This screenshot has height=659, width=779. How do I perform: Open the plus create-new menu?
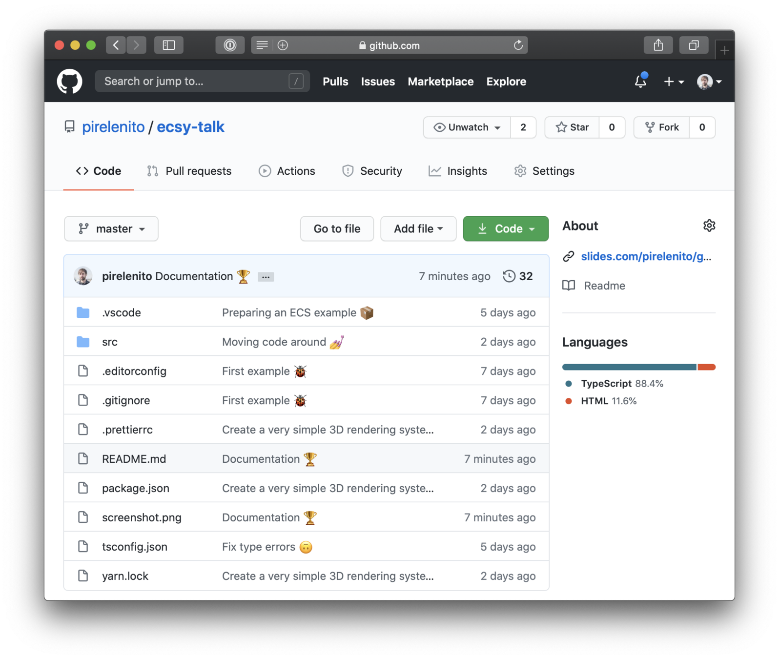click(674, 82)
